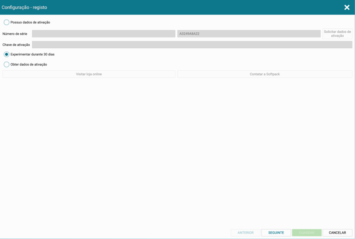Click the Contatar a Softpack button
This screenshot has height=239, width=355.
click(x=264, y=74)
